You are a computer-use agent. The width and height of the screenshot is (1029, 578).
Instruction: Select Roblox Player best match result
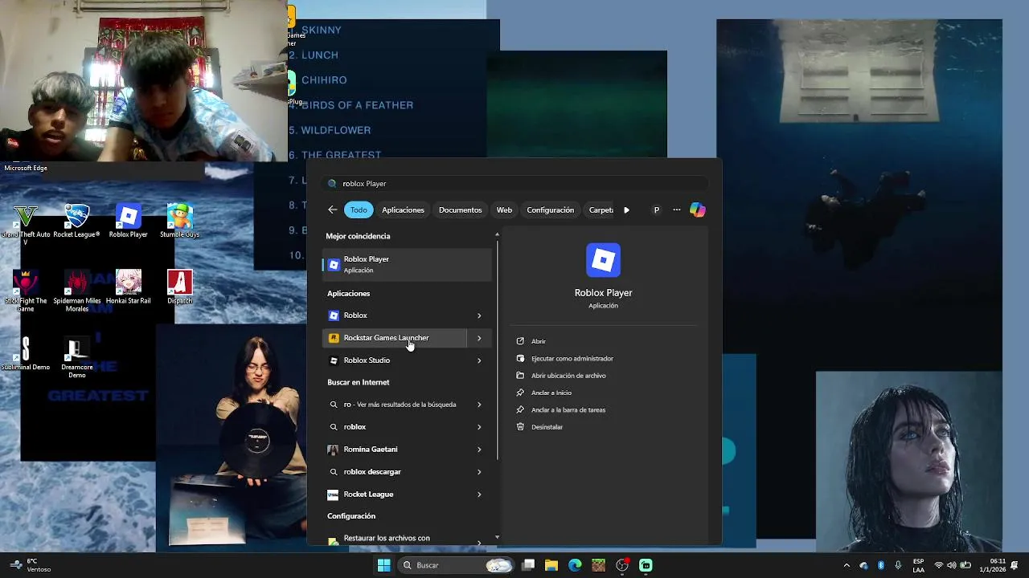pyautogui.click(x=407, y=265)
